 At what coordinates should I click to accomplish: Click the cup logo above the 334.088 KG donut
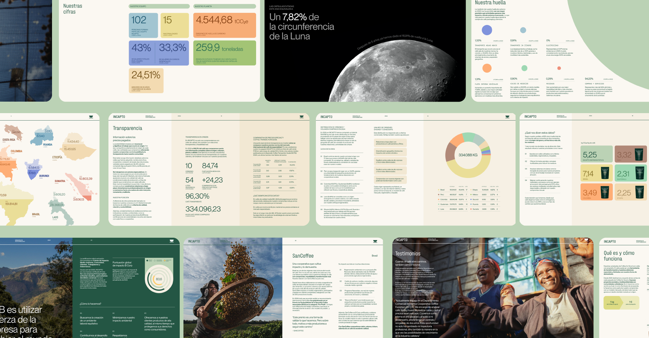click(507, 117)
